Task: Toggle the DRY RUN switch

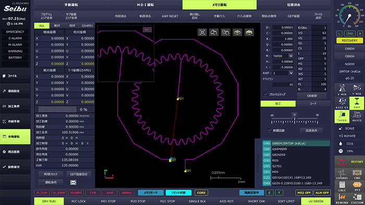Action: (49, 201)
